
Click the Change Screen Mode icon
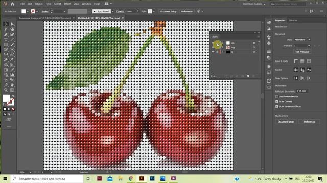coord(9,120)
